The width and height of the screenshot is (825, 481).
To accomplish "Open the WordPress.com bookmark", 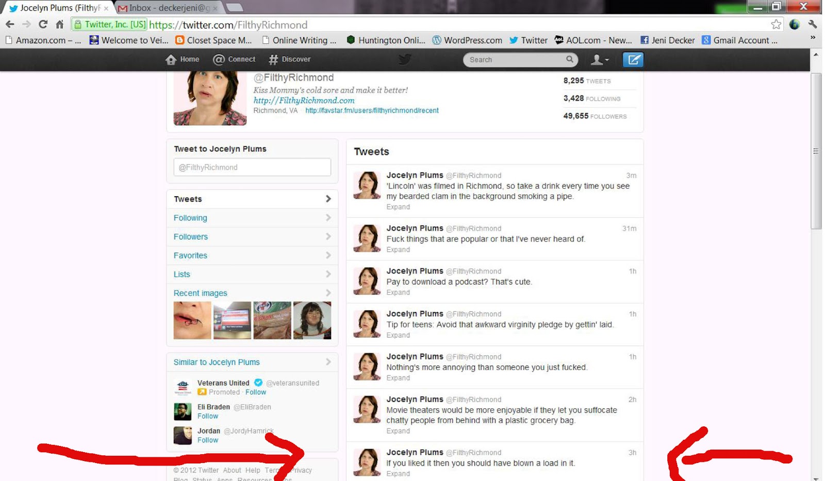I will (467, 40).
